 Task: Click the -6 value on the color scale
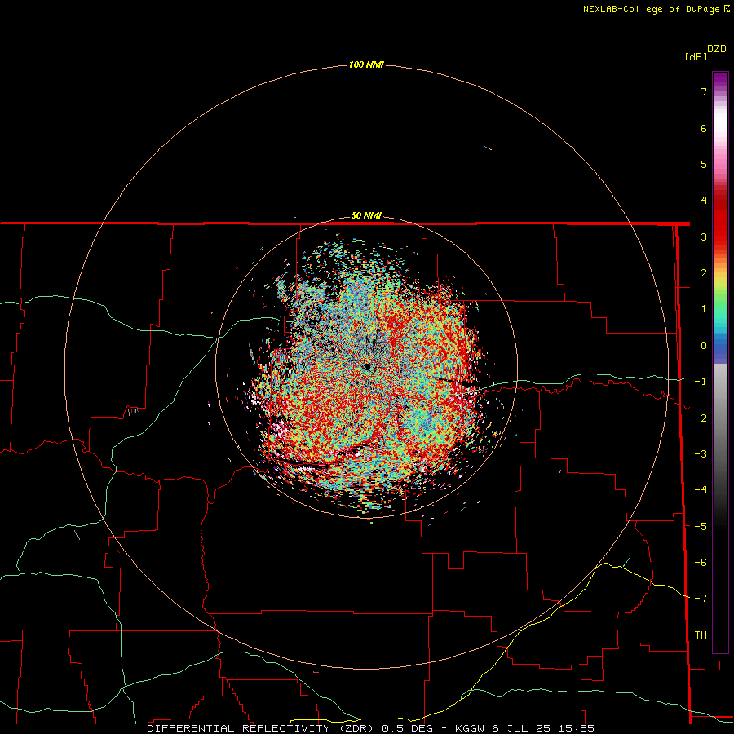click(x=701, y=563)
